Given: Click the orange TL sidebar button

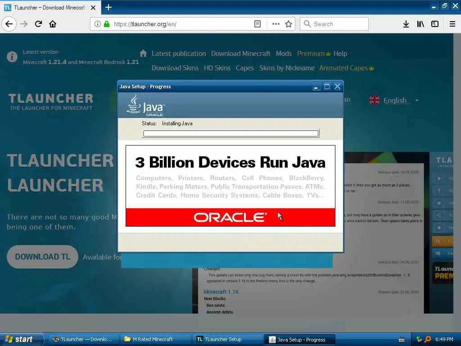Looking at the screenshot, I should coord(443,241).
